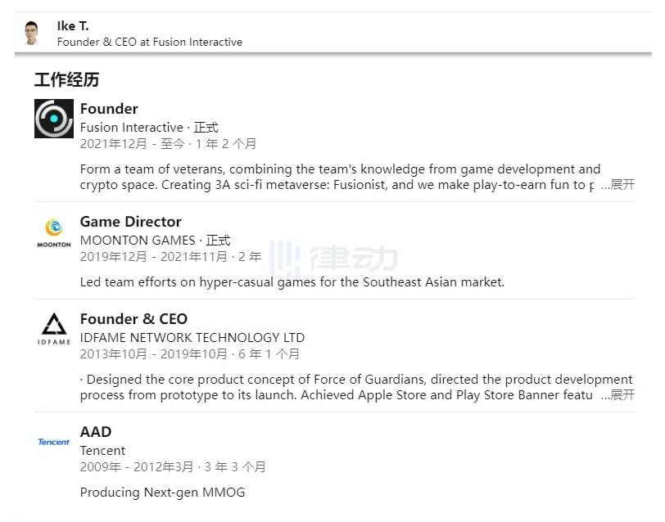Click Ike T. profile photo thumbnail
Viewport: 665px width, 522px height.
[32, 34]
